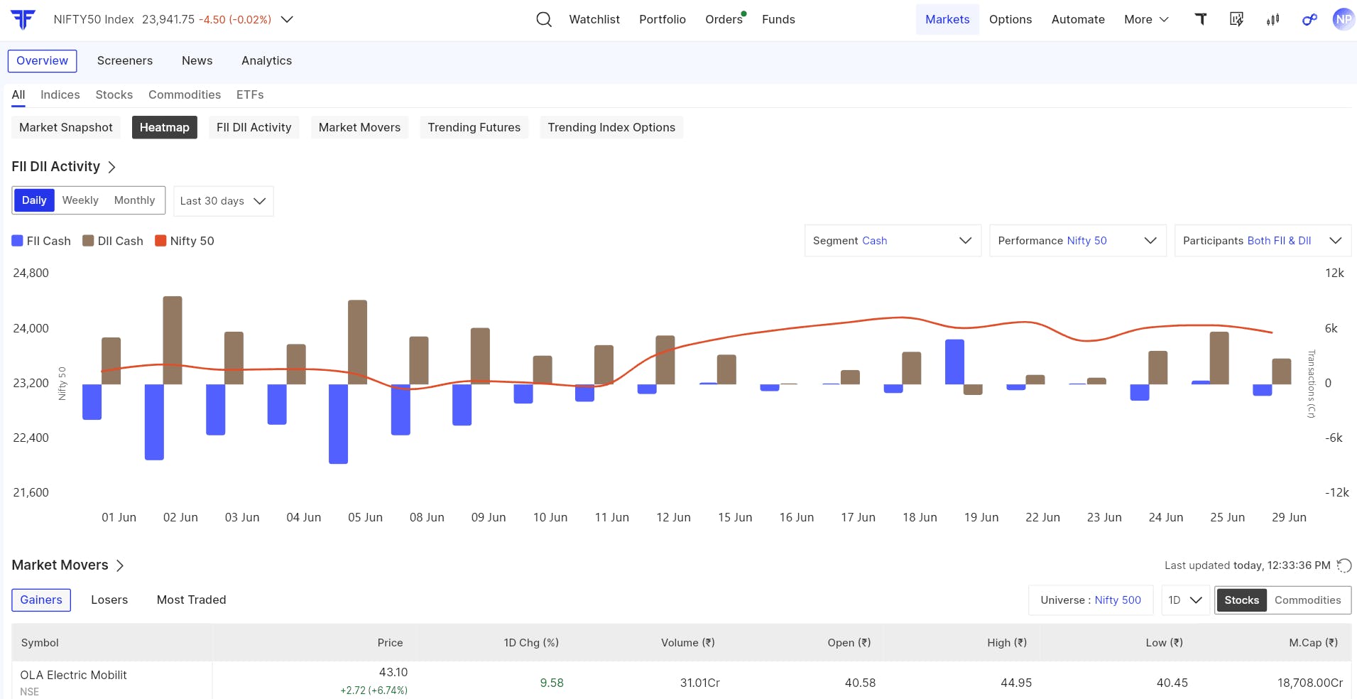Viewport: 1357px width, 699px height.
Task: Click the app logo at top left
Action: 23,19
